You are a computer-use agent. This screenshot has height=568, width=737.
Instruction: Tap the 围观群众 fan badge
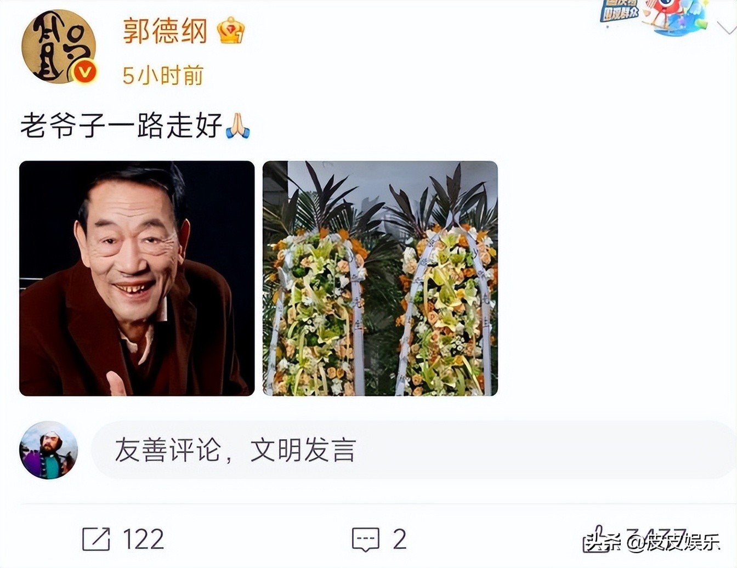(620, 12)
